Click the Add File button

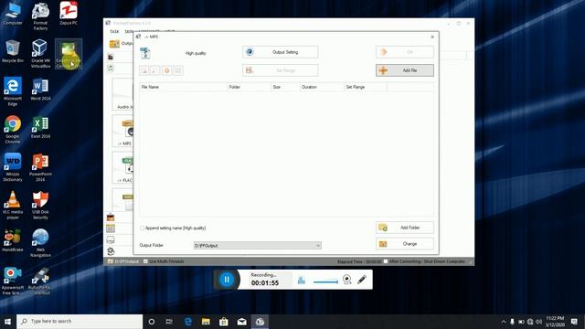pyautogui.click(x=405, y=70)
